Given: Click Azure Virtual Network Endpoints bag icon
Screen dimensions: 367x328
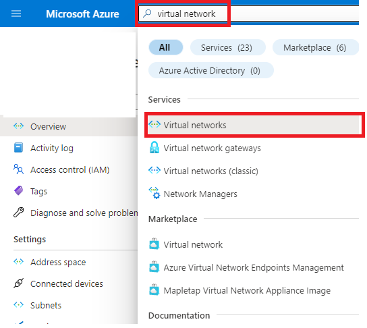Looking at the screenshot, I should coord(154,267).
